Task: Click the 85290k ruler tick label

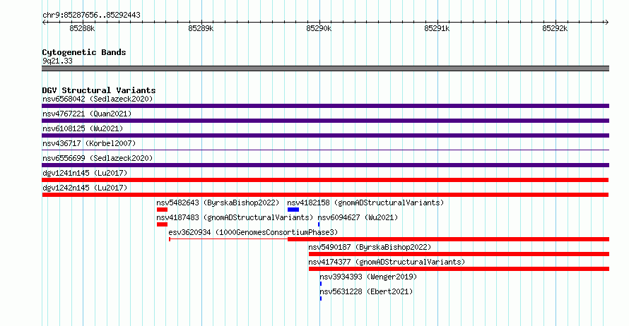Action: pos(319,28)
